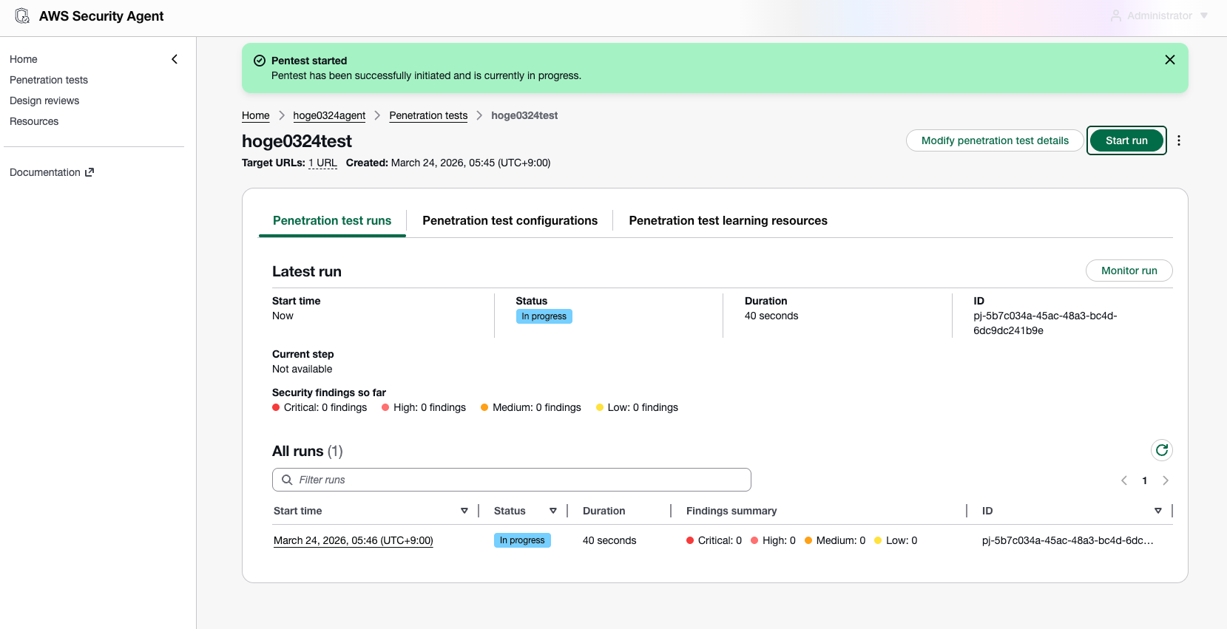Open the March 24, 2026 run link
The height and width of the screenshot is (629, 1227).
click(353, 540)
